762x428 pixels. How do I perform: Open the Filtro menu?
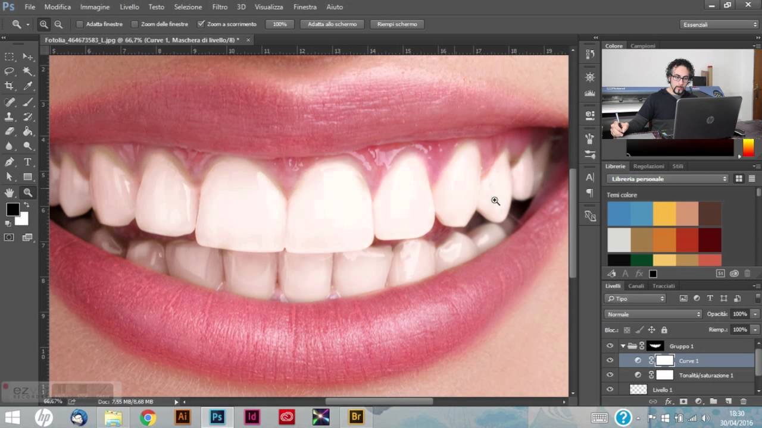pyautogui.click(x=220, y=7)
